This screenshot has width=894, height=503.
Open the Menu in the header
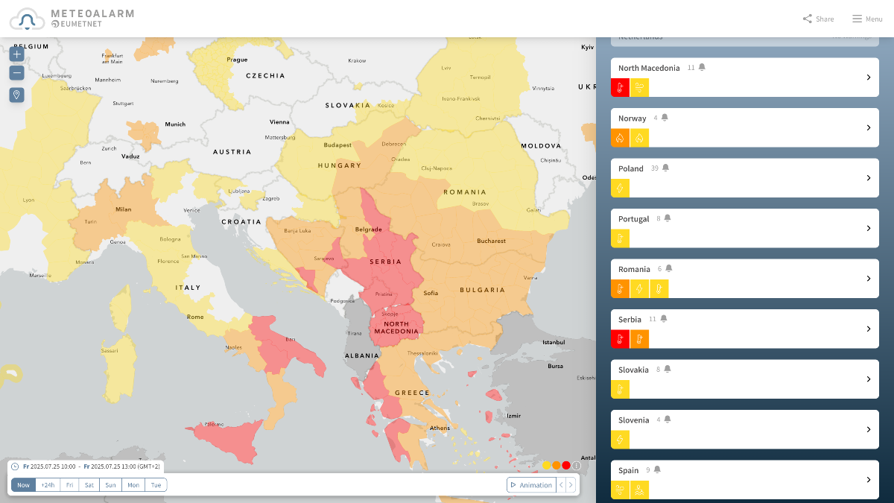[867, 19]
